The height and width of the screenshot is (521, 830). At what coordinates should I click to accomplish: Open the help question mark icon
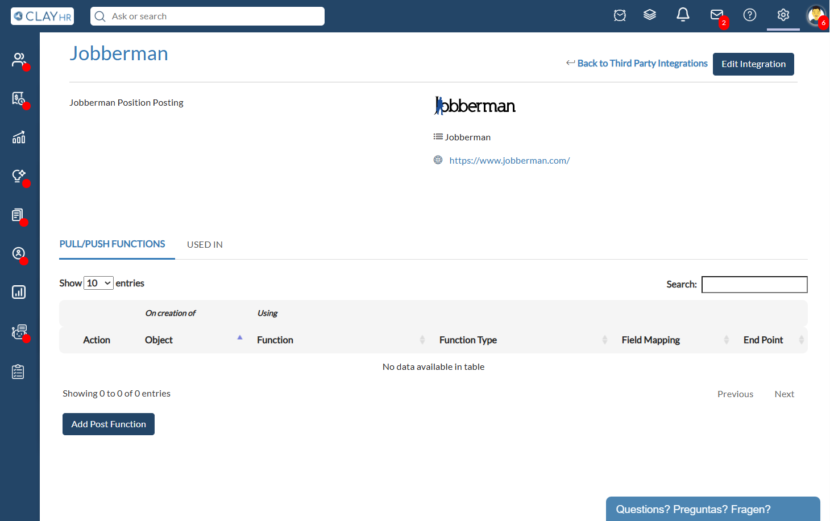[750, 15]
